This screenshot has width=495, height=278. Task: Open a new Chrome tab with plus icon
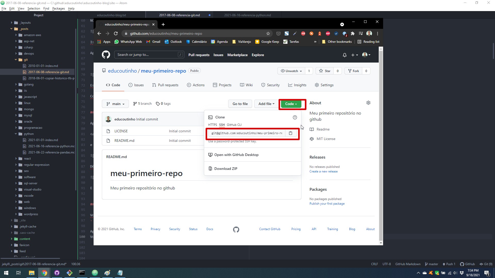(x=163, y=24)
